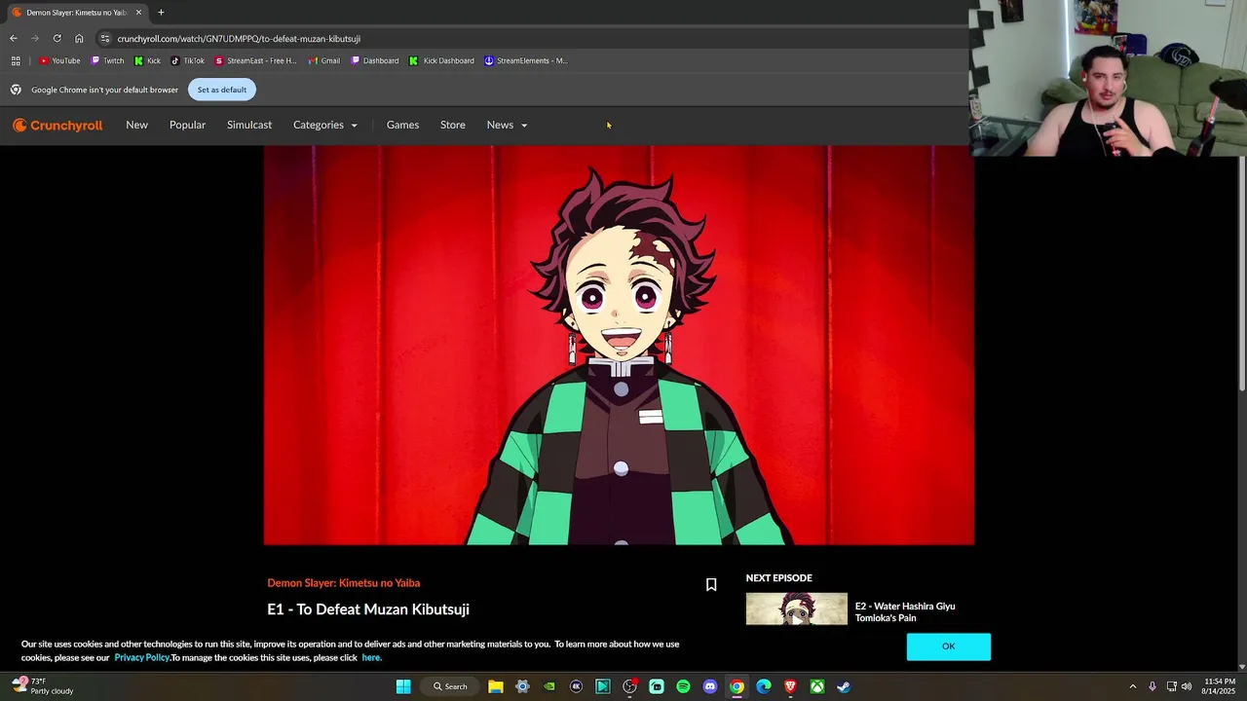The width and height of the screenshot is (1247, 701).
Task: Open the Twitch bookmark
Action: (x=108, y=60)
